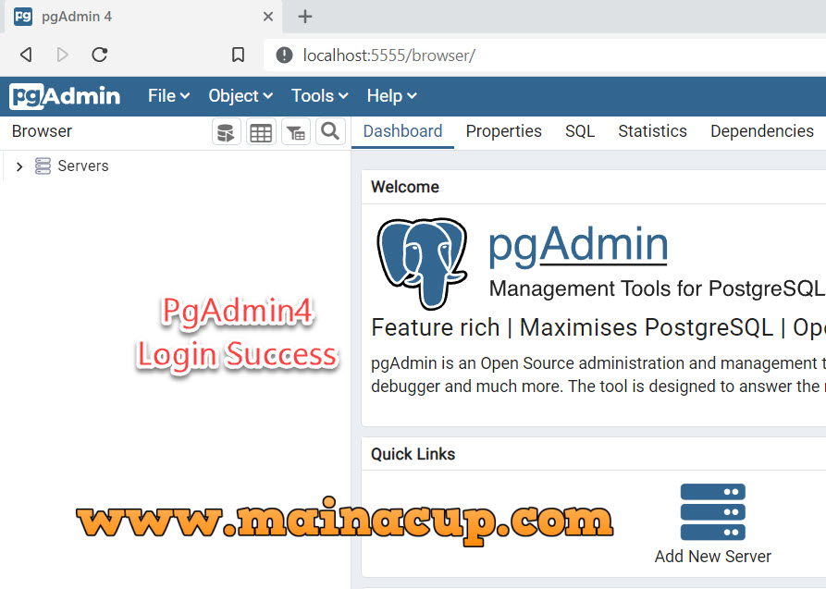Open the Tools menu
Image resolution: width=826 pixels, height=589 pixels.
pyautogui.click(x=320, y=96)
